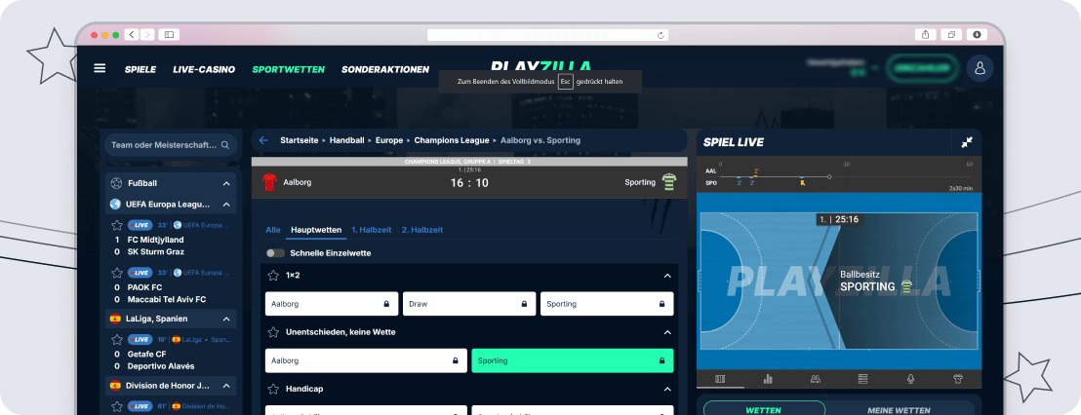Image resolution: width=1081 pixels, height=415 pixels.
Task: Select the Wetten betslip tab
Action: (x=764, y=410)
